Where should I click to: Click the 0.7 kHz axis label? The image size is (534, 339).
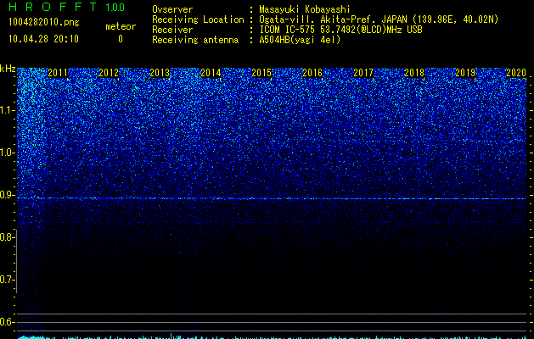pyautogui.click(x=7, y=280)
